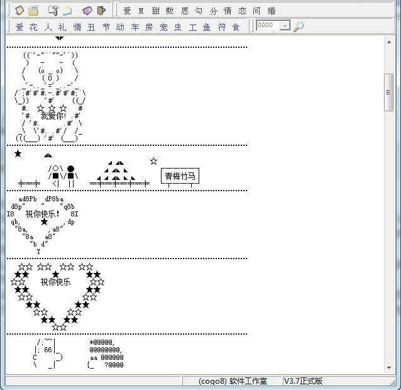Select the 思 category button

[184, 11]
